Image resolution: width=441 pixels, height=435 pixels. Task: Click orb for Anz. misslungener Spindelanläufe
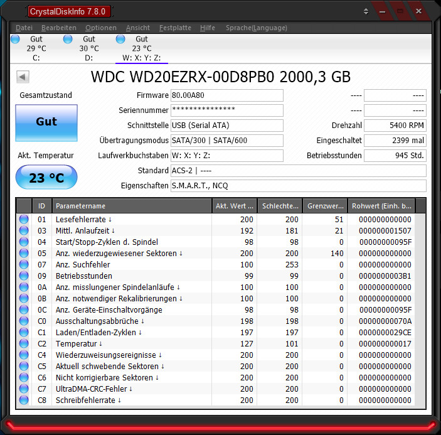(24, 287)
